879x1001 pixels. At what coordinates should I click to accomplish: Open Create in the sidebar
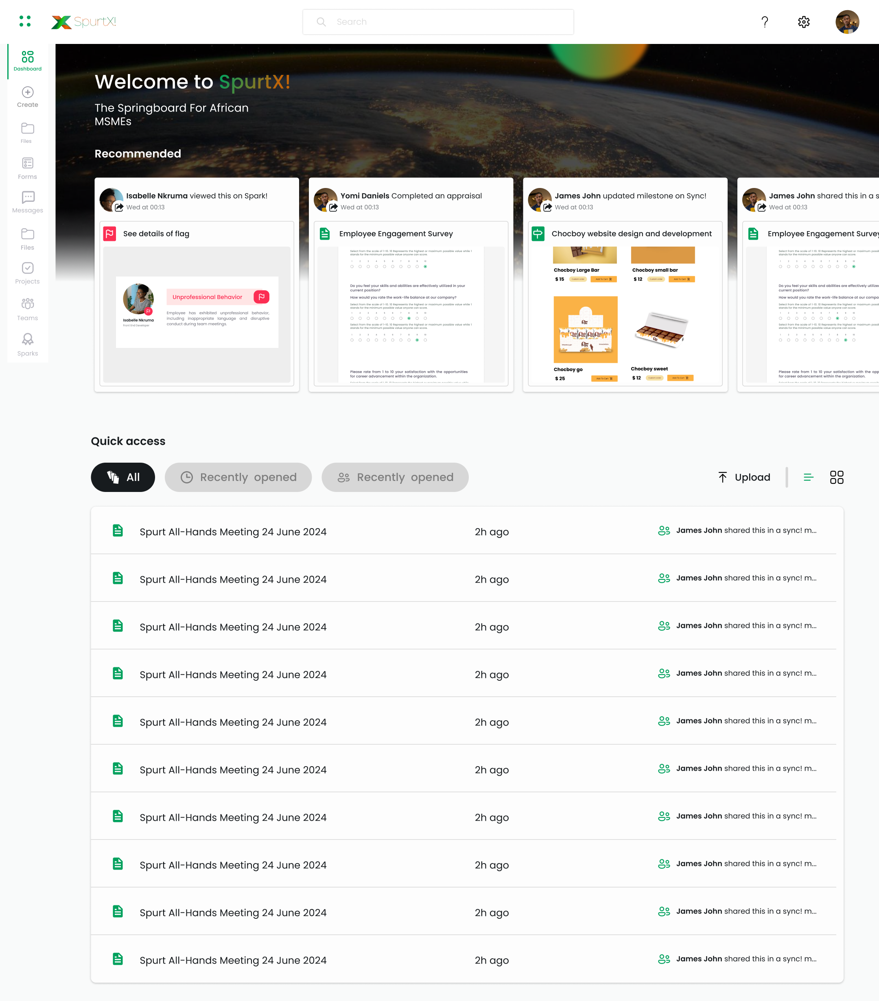coord(27,97)
